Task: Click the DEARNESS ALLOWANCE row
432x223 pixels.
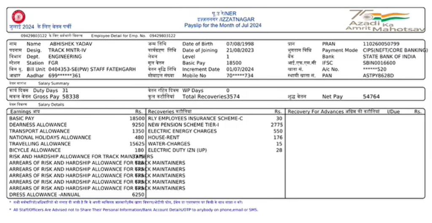Action: coord(77,125)
